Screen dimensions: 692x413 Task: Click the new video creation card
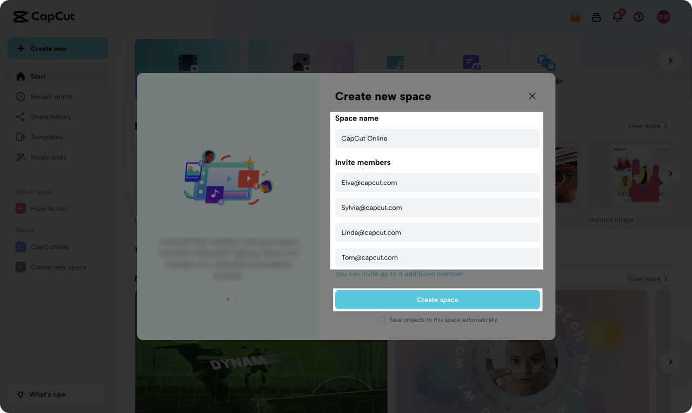pos(188,56)
